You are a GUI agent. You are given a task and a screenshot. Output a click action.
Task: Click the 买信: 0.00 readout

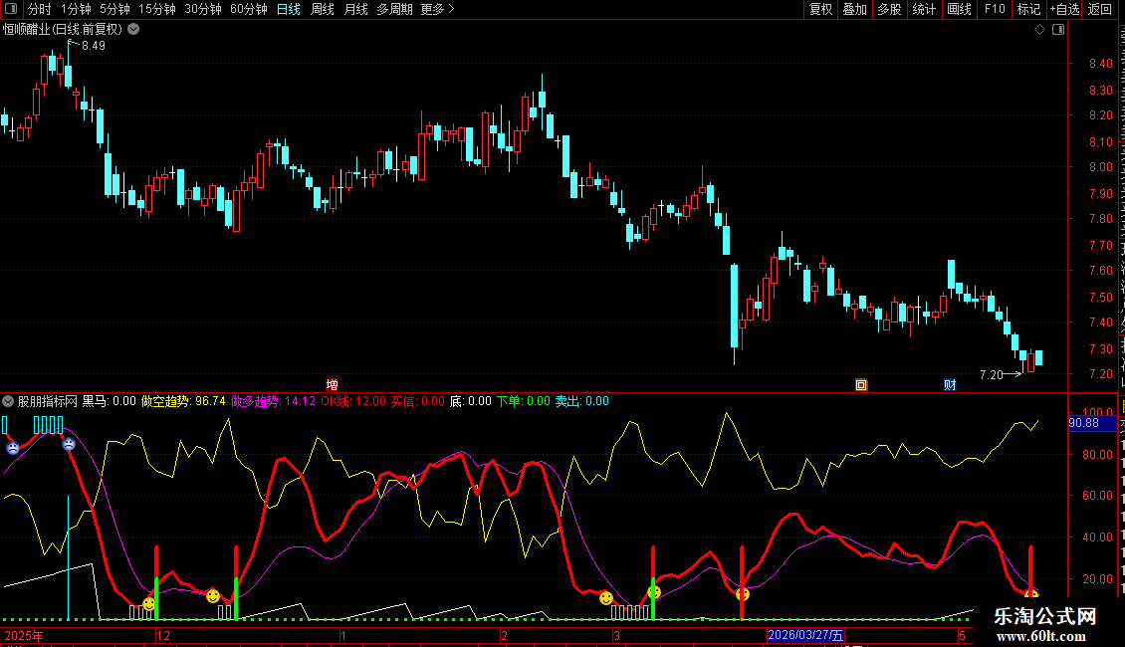tap(417, 401)
